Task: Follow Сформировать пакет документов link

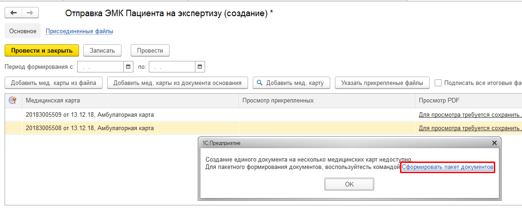Action: pyautogui.click(x=447, y=167)
